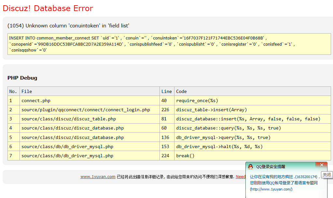The width and height of the screenshot is (333, 198).
Task: Click the Unknown column 'conuintoken' error message
Action: pyautogui.click(x=68, y=26)
